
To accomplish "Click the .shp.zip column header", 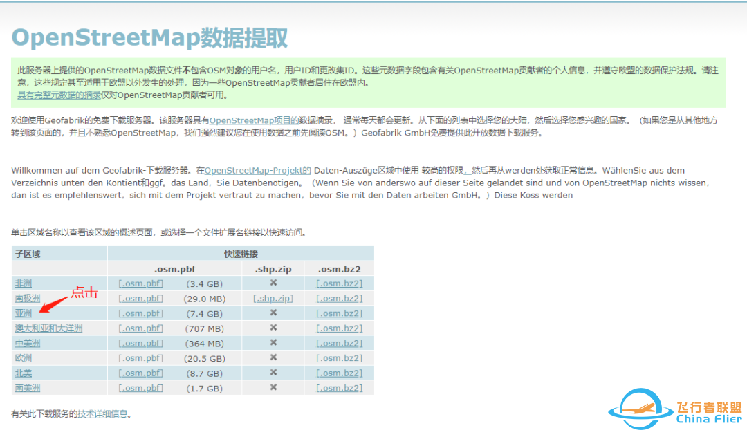I will (x=273, y=269).
